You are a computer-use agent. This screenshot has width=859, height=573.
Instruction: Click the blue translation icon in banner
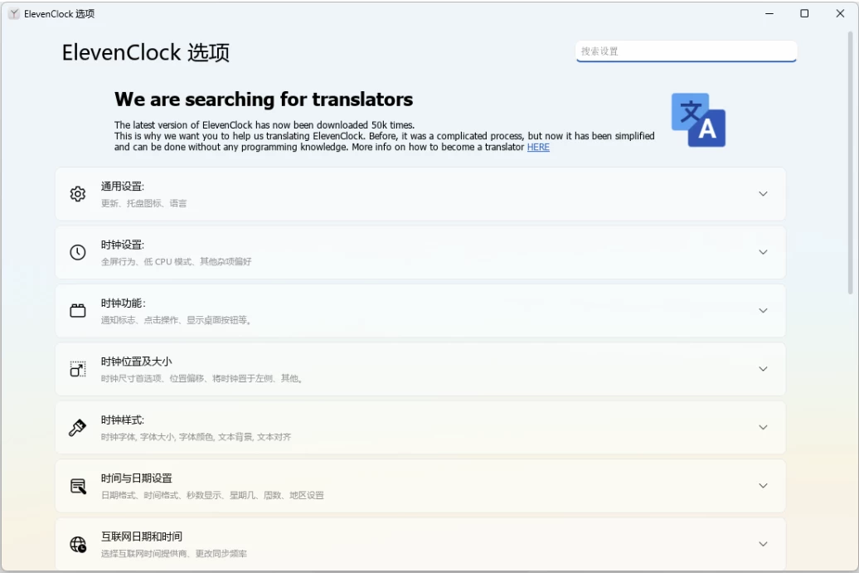(698, 120)
